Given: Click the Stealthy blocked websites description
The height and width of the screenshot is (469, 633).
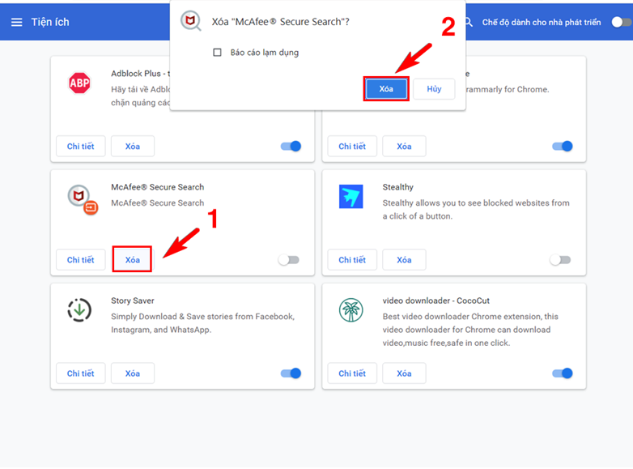Looking at the screenshot, I should (x=476, y=210).
